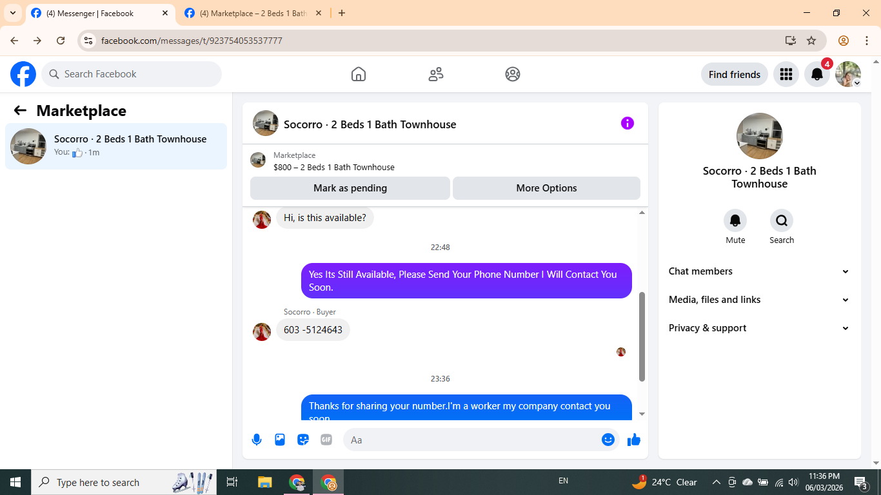Search in conversation magnifier icon
The width and height of the screenshot is (881, 495).
[782, 221]
